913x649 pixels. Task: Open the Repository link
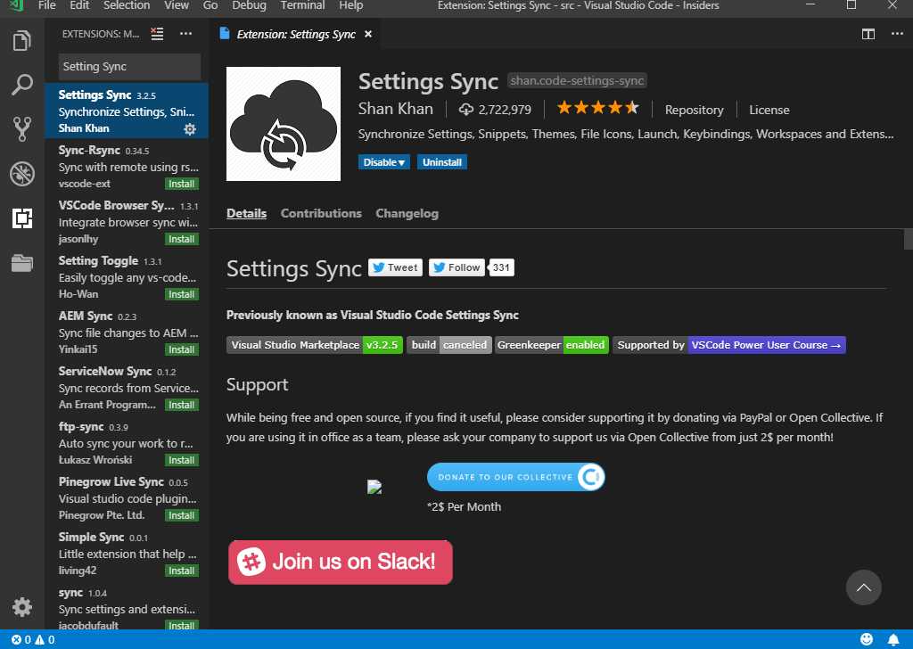(x=694, y=110)
